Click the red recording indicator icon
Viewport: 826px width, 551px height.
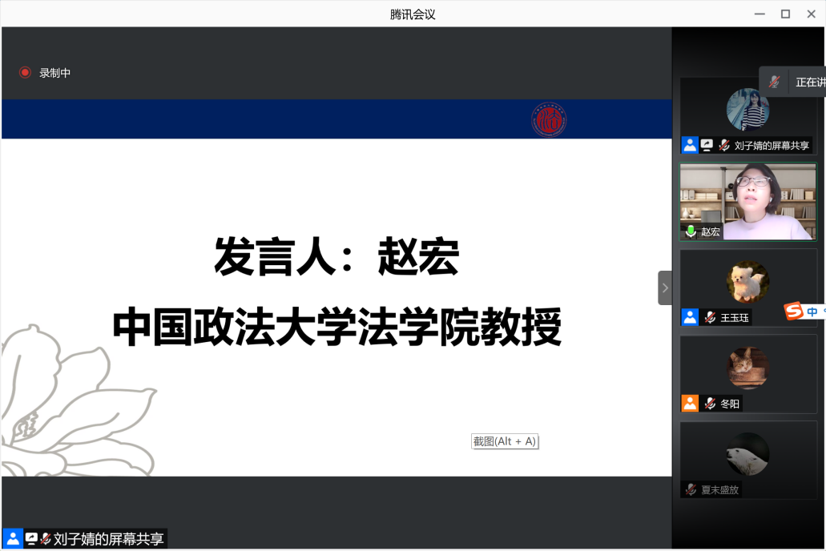(25, 73)
